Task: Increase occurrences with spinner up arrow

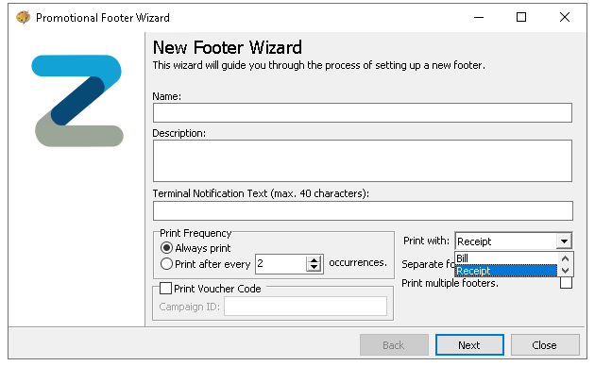Action: (x=314, y=260)
